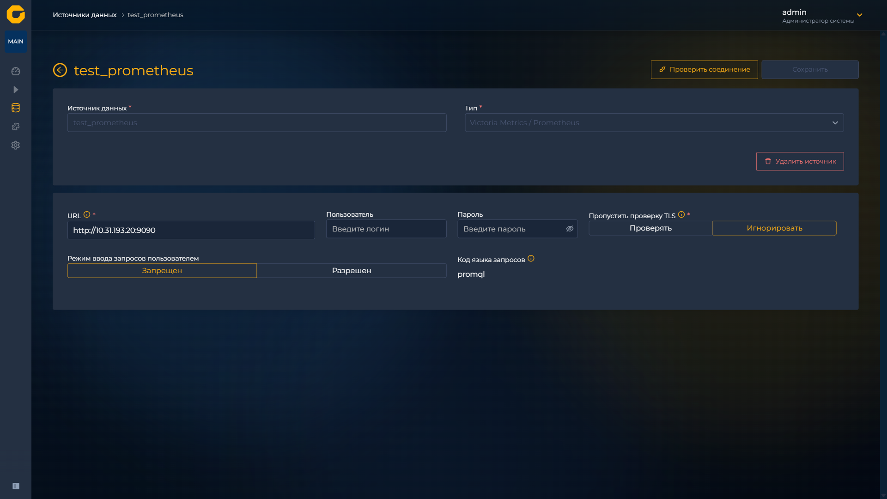Image resolution: width=887 pixels, height=499 pixels.
Task: Focus the Введите логин field
Action: click(386, 229)
